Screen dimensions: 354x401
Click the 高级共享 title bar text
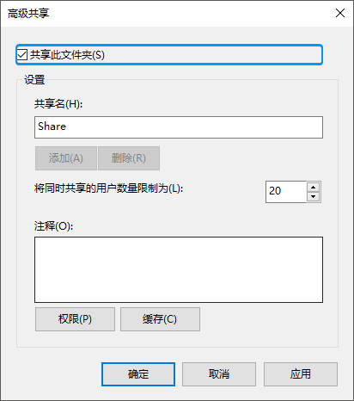pyautogui.click(x=28, y=13)
